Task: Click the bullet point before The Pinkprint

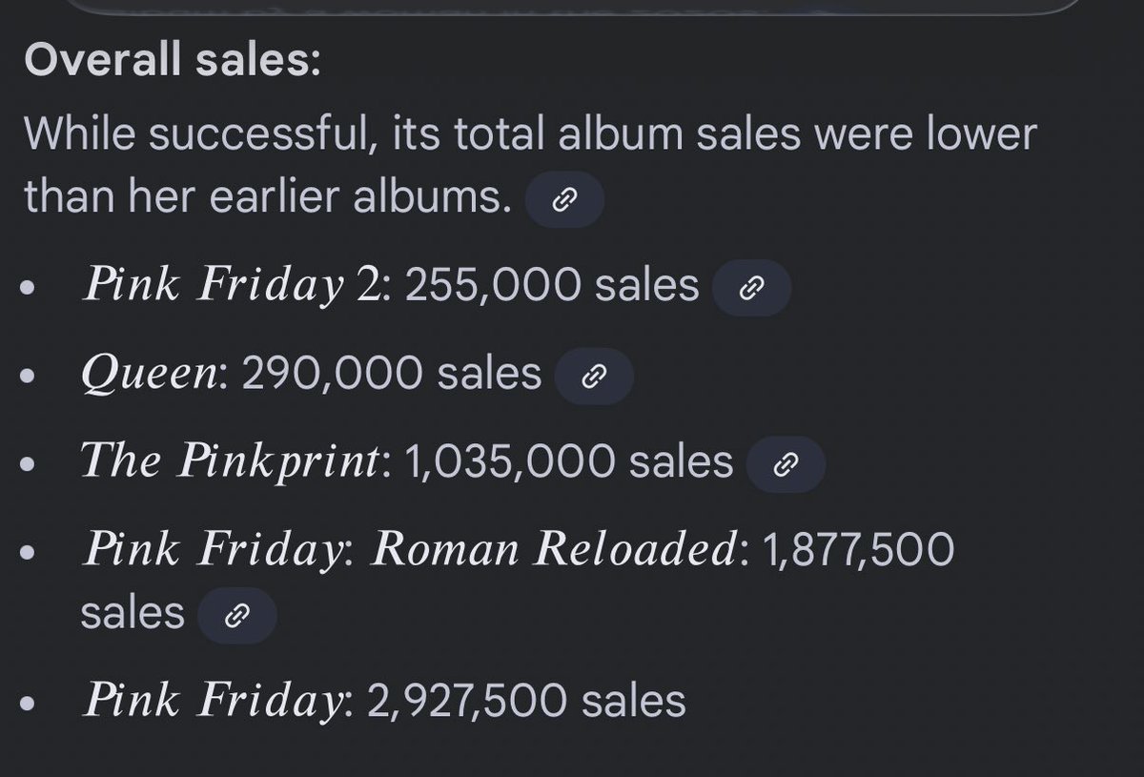Action: point(32,466)
